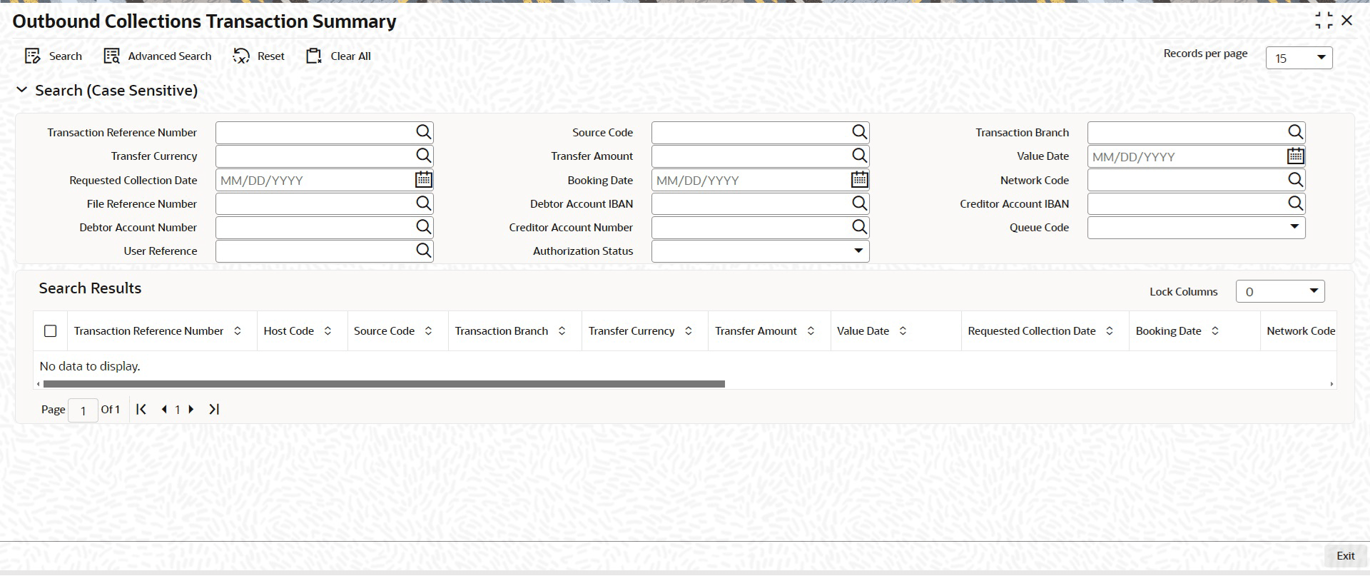Screen dimensions: 1370x576
Task: Open lookup for Network Code field
Action: point(1296,180)
